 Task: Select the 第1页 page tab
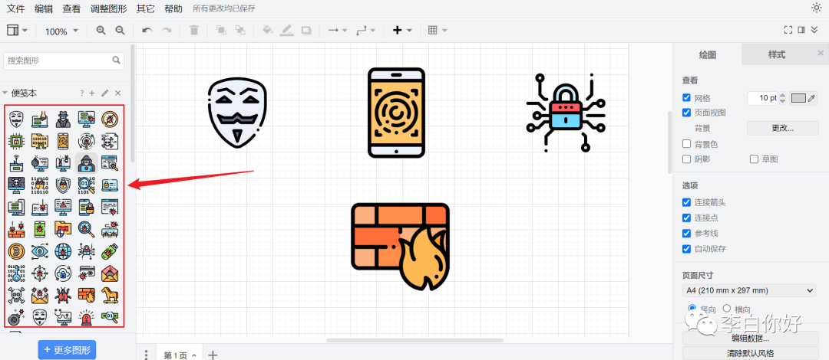(180, 355)
